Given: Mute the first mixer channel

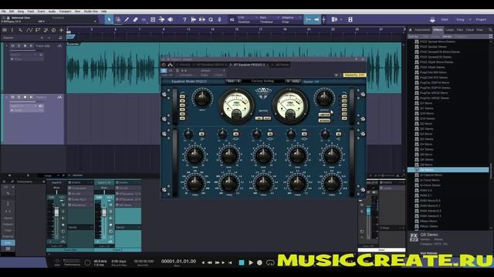Looking at the screenshot, I should [63, 205].
